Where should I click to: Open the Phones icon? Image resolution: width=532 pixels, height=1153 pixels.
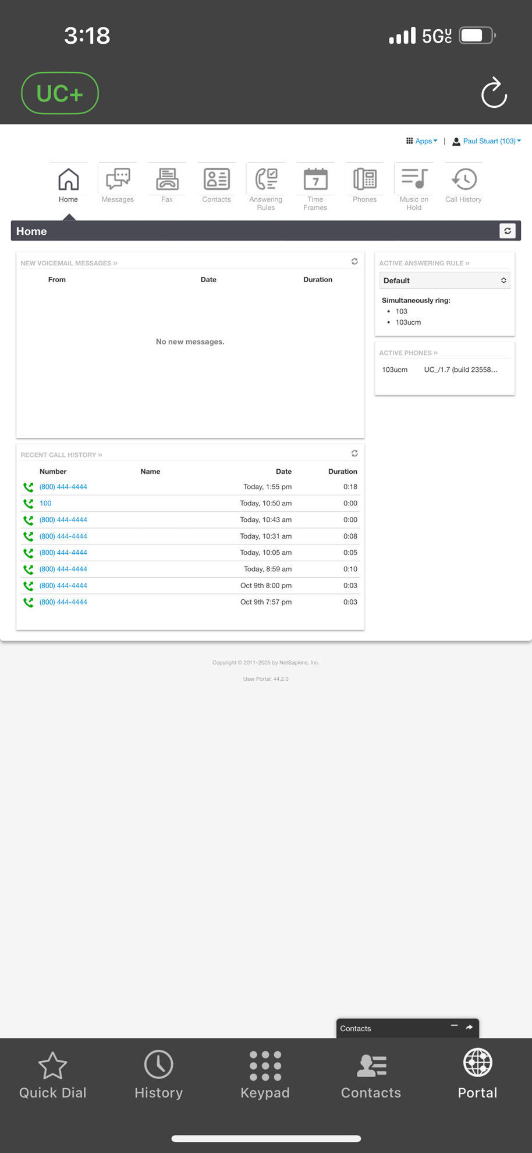coord(364,180)
